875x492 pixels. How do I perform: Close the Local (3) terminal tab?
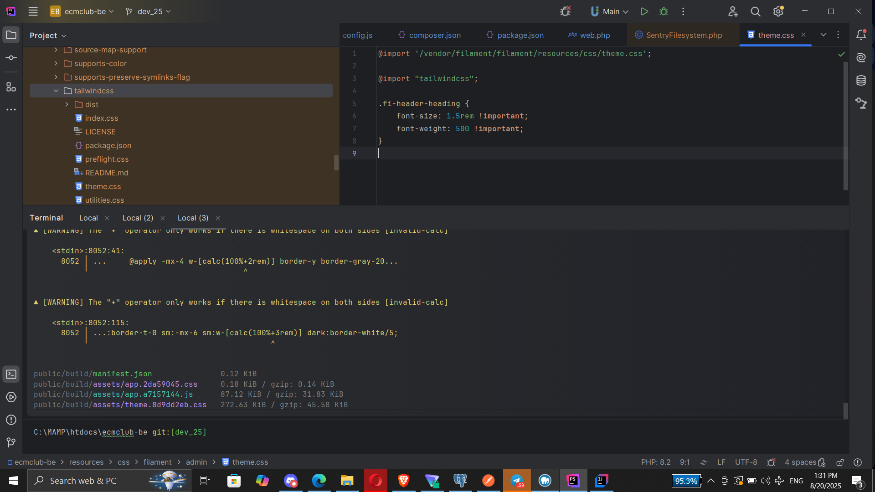click(218, 218)
